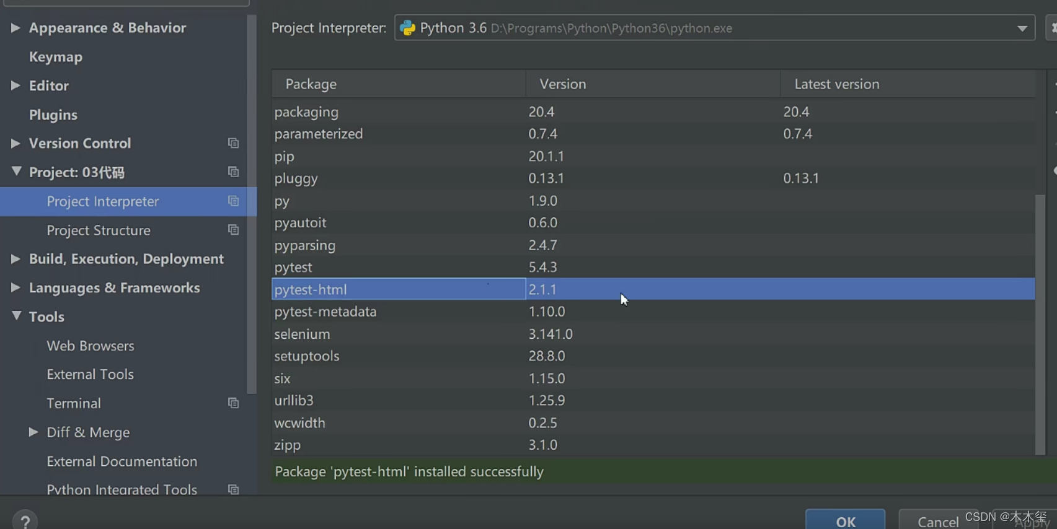This screenshot has height=529, width=1057.
Task: Click the OK button
Action: click(845, 521)
